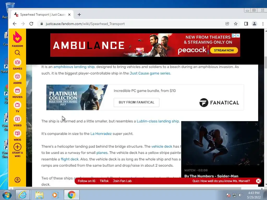
Task: Dismiss the red notification bar
Action: click(258, 181)
